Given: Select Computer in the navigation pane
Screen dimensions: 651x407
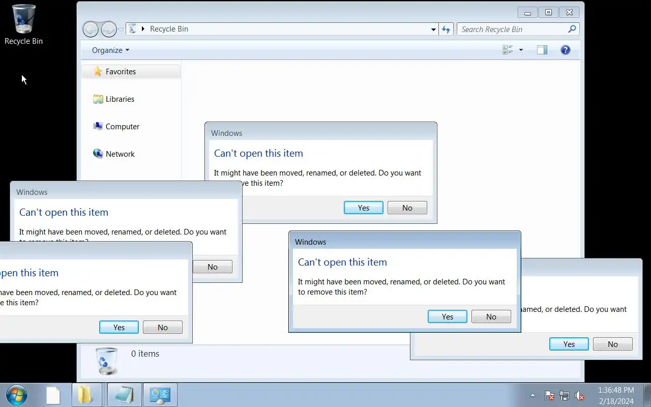Looking at the screenshot, I should click(123, 127).
